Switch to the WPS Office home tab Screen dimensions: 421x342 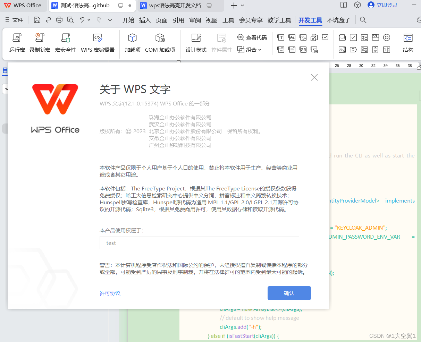point(23,5)
